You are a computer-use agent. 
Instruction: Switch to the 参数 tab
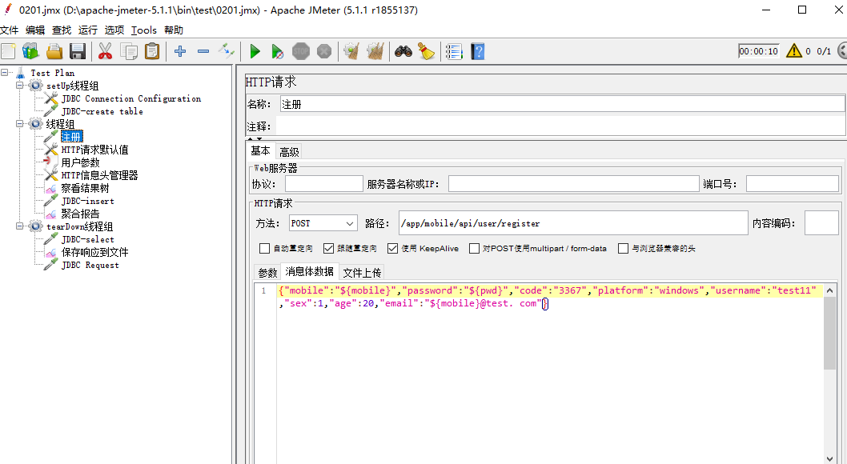pos(267,271)
